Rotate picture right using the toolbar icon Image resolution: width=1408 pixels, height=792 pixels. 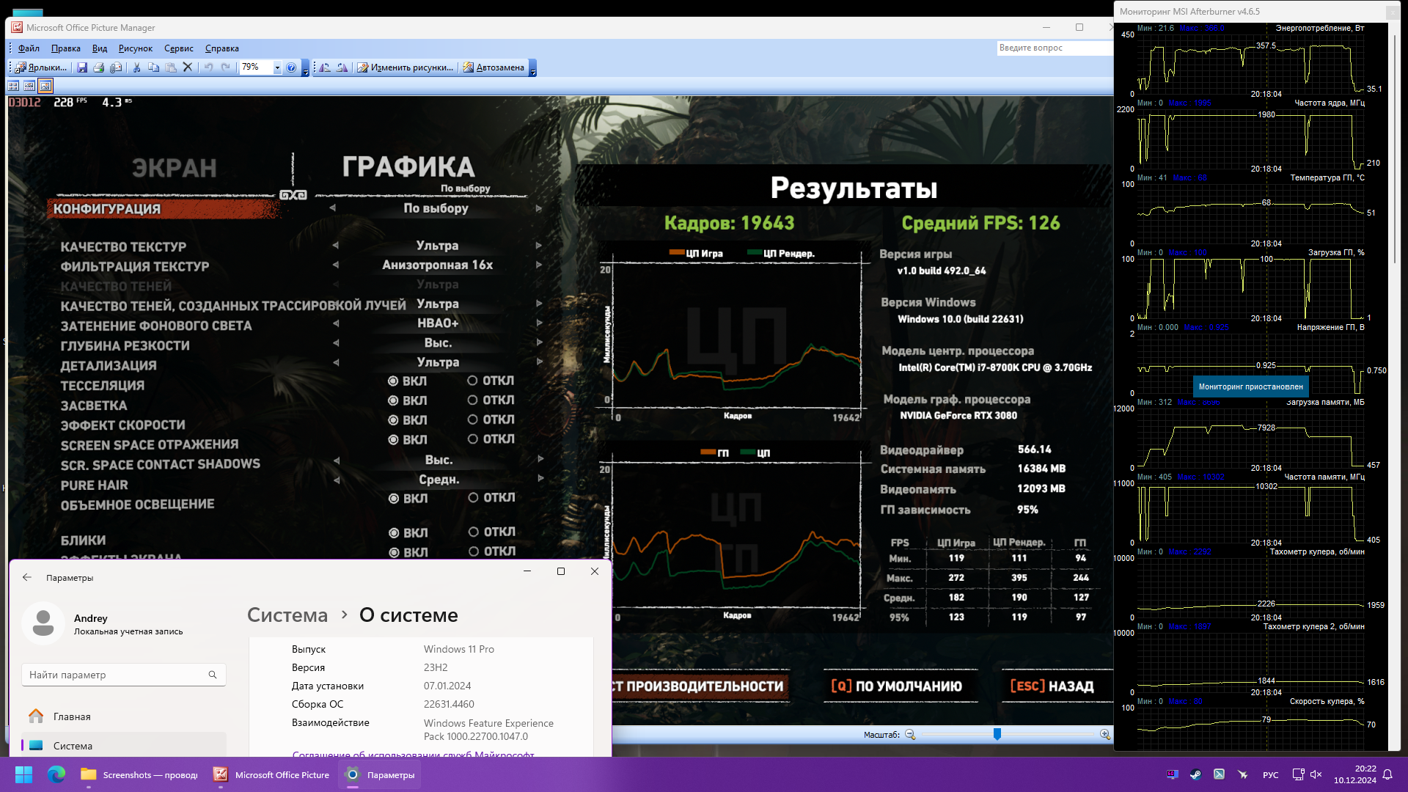click(x=342, y=67)
